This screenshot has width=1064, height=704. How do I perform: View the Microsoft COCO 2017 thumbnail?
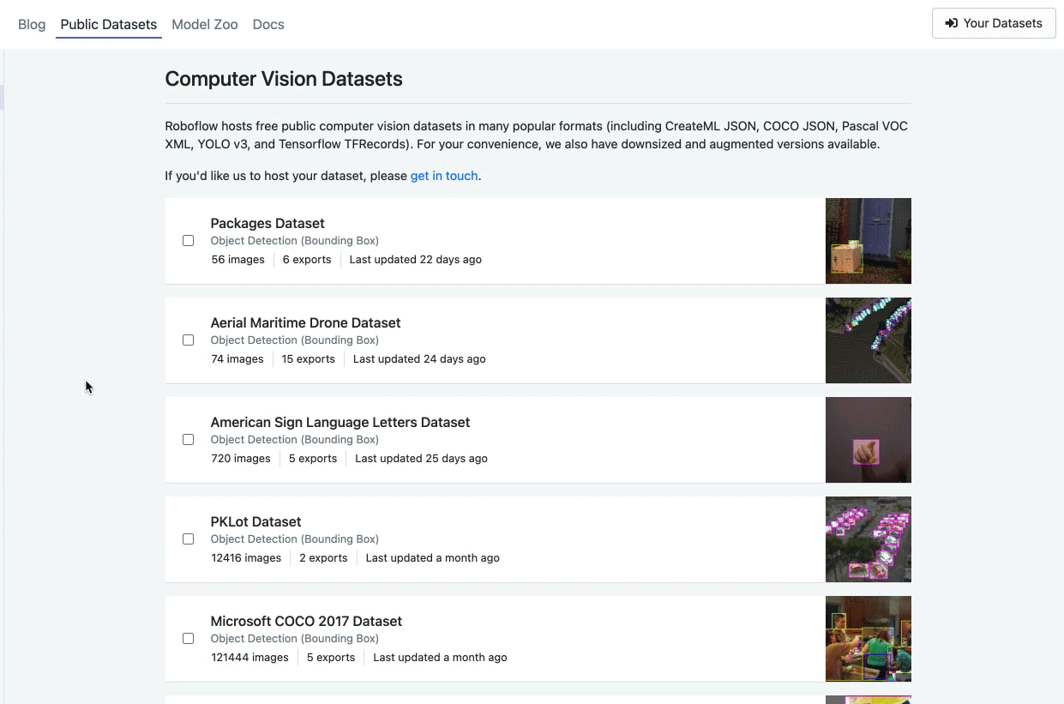868,639
